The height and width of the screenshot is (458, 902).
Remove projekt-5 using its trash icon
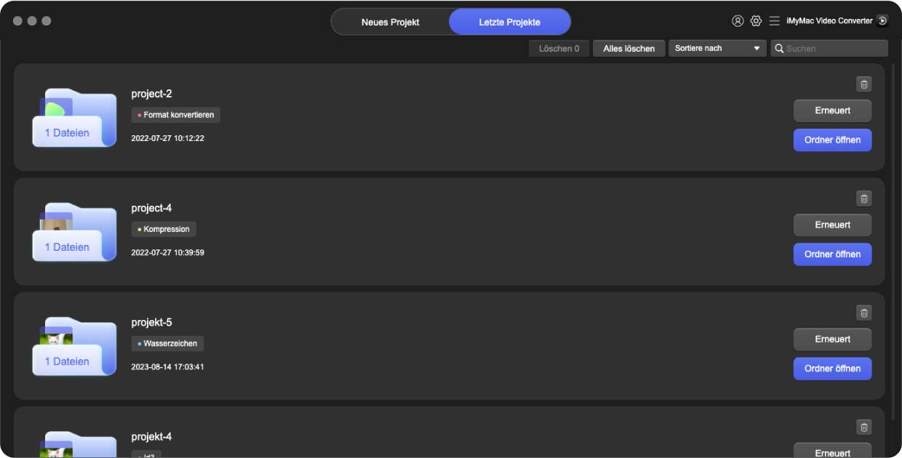[x=863, y=313]
